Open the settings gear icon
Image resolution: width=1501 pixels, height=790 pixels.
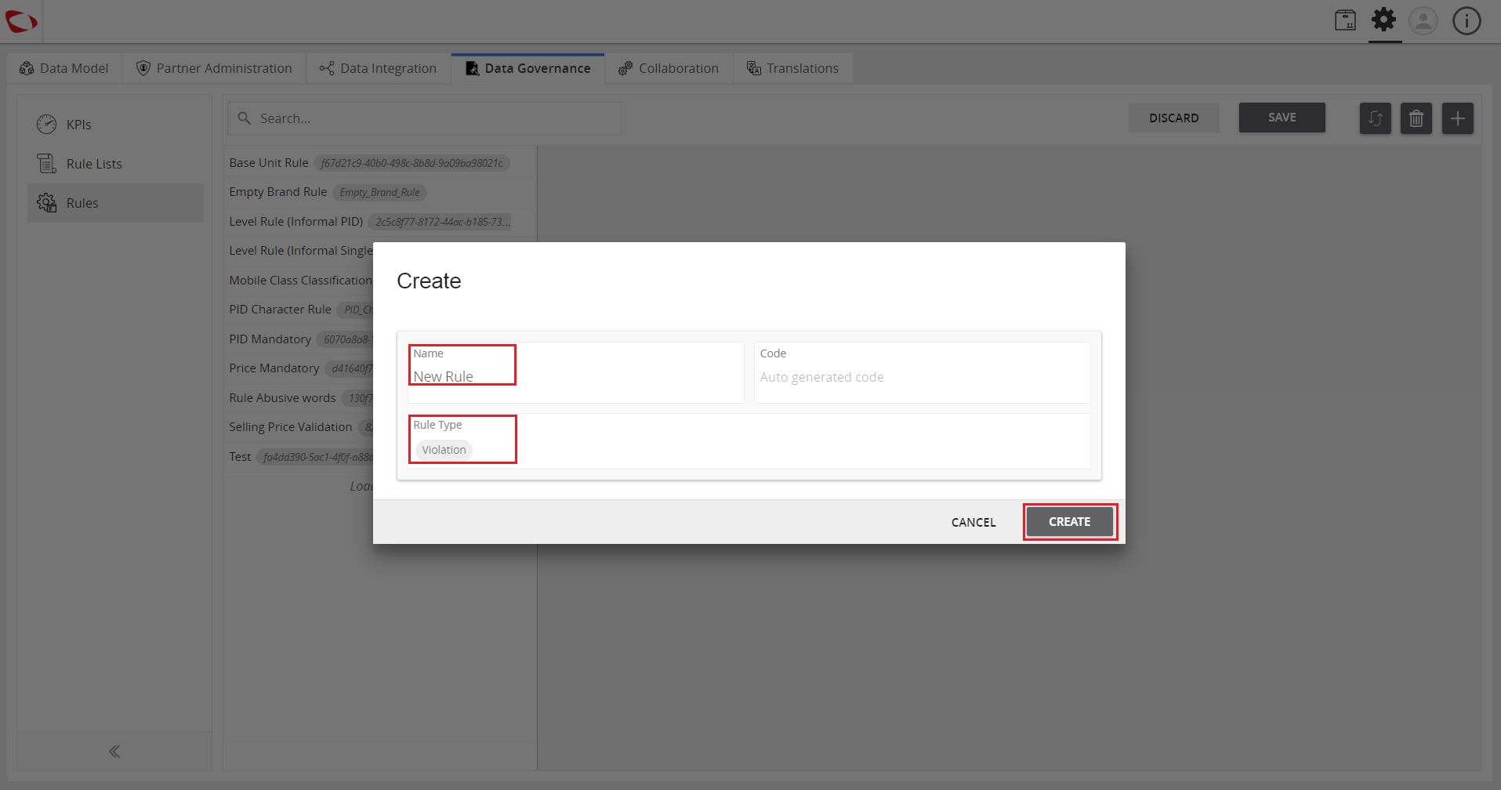[1384, 20]
